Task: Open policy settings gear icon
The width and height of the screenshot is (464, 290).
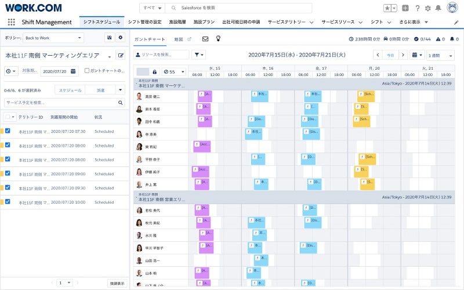Action: tap(121, 37)
